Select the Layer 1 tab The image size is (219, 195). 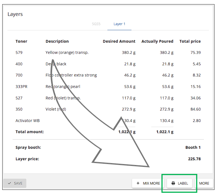[120, 24]
